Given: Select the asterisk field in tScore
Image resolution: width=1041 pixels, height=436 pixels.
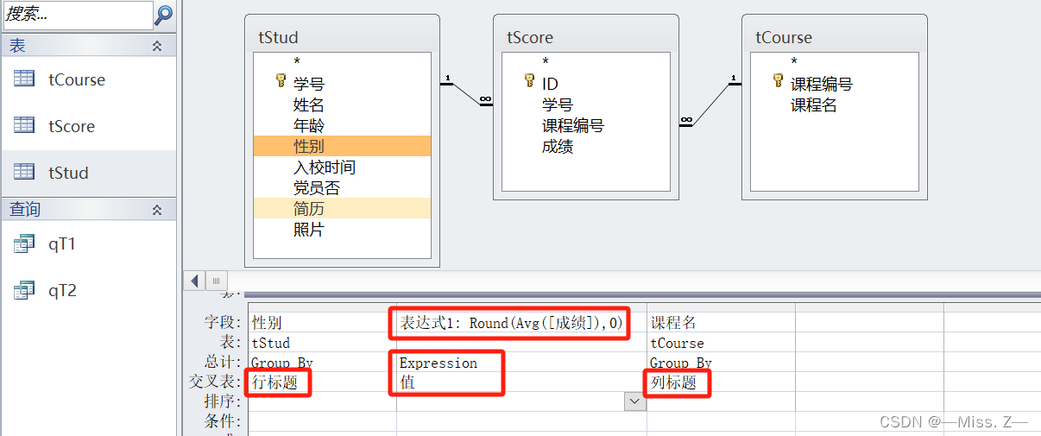Looking at the screenshot, I should point(586,62).
